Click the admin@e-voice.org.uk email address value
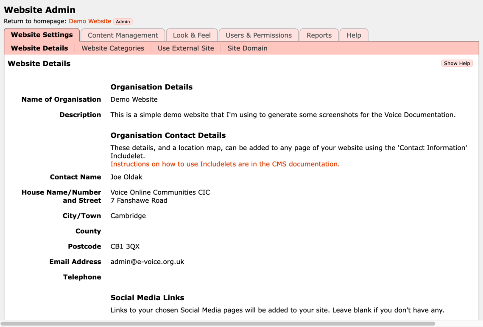 [x=147, y=262]
